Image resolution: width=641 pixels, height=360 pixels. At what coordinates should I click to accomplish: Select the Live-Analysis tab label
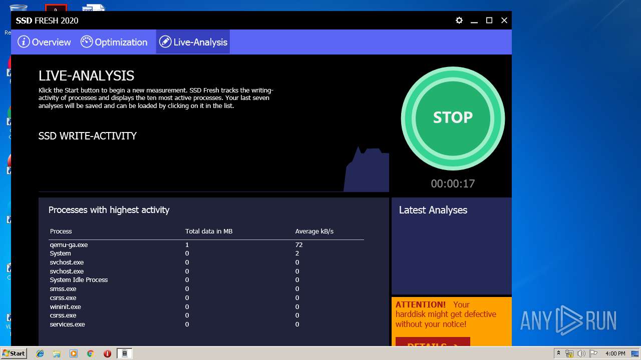[x=200, y=42]
